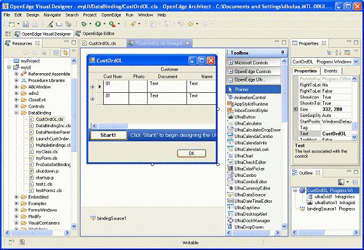Image resolution: width=364 pixels, height=250 pixels.
Task: Toggle alphabetical sort in Properties toolbar
Action: pyautogui.click(x=338, y=53)
